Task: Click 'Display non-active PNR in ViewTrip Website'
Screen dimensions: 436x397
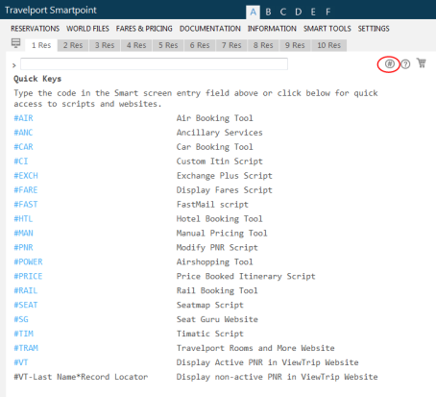Action: pyautogui.click(x=278, y=377)
